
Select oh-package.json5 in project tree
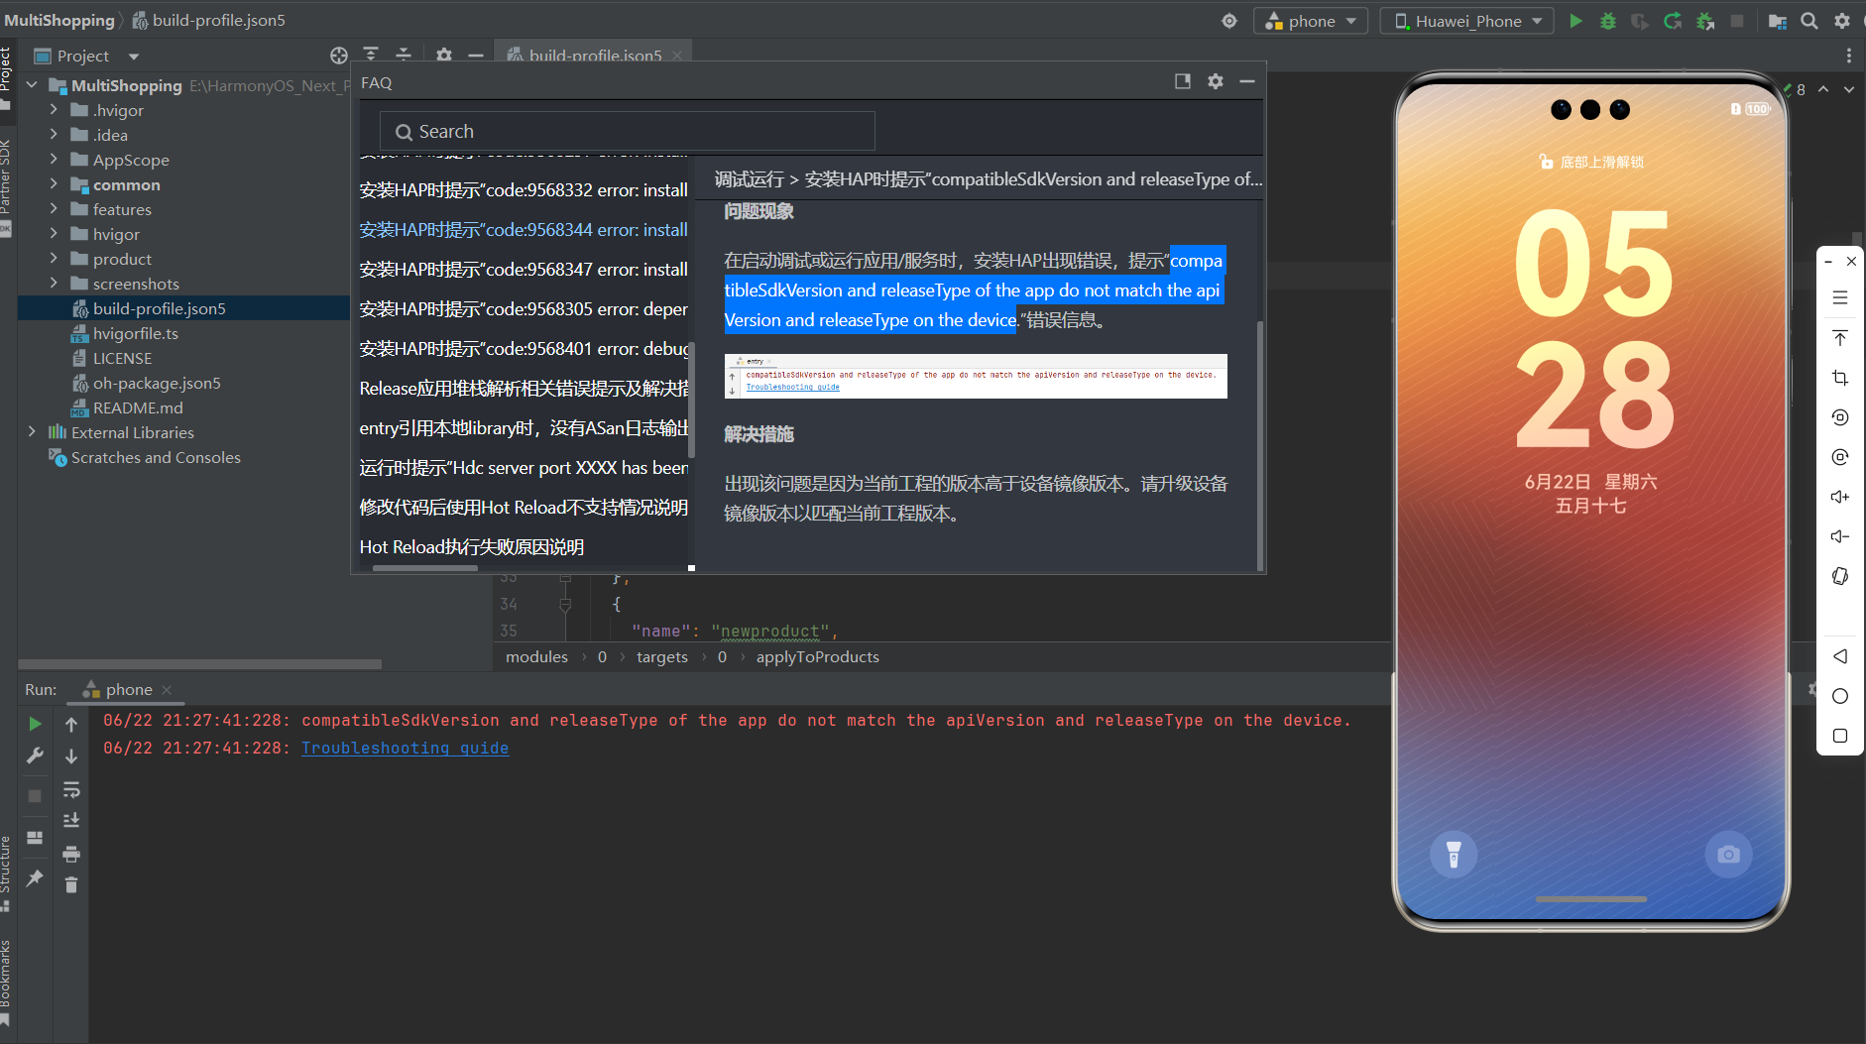(x=157, y=383)
